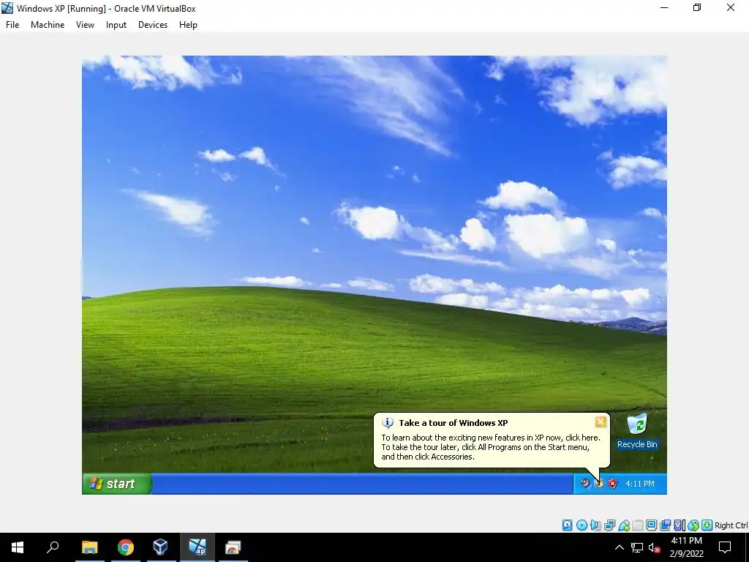Click the VirtualBox hard disk activity indicator

click(x=567, y=525)
